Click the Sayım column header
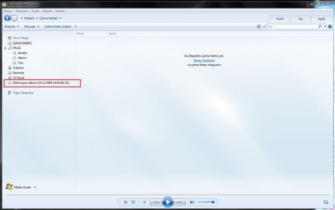Image resolution: width=335 pixels, height=210 pixels. [x=116, y=33]
